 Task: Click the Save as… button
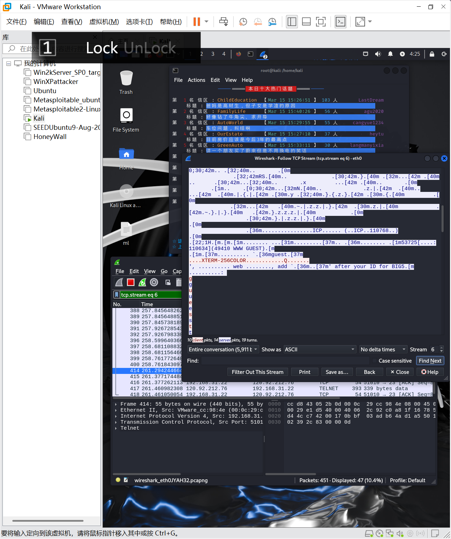[337, 372]
